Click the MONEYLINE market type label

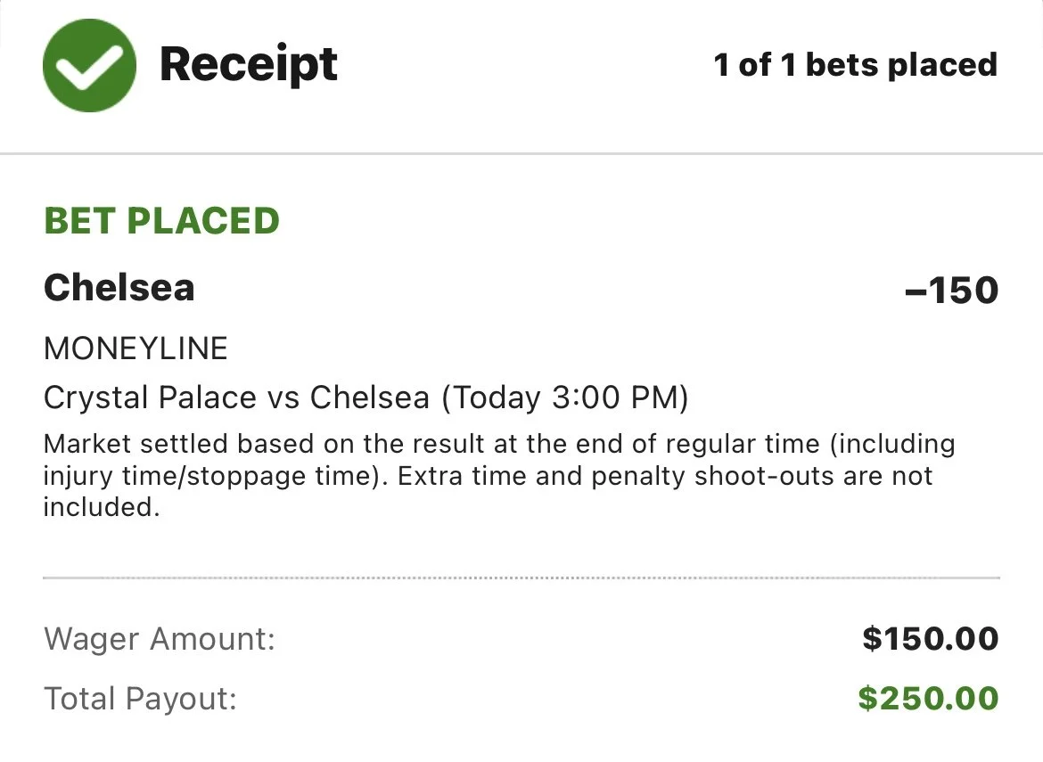[x=136, y=348]
